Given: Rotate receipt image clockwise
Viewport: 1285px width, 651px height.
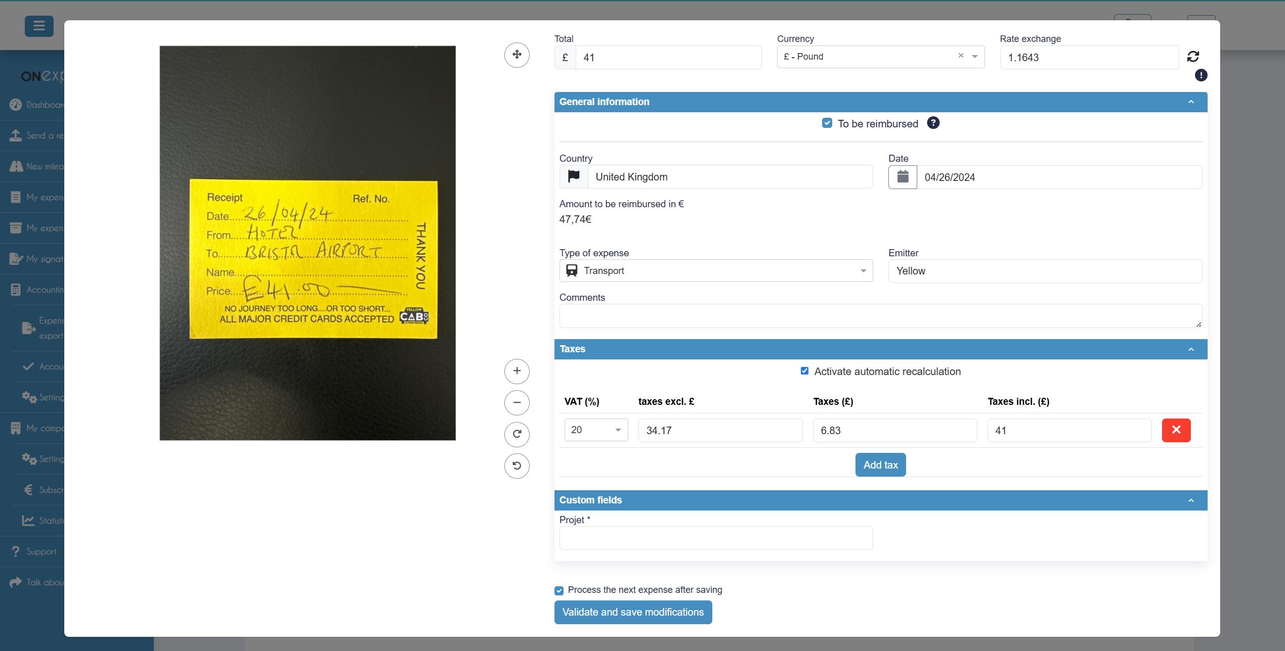Looking at the screenshot, I should click(517, 434).
